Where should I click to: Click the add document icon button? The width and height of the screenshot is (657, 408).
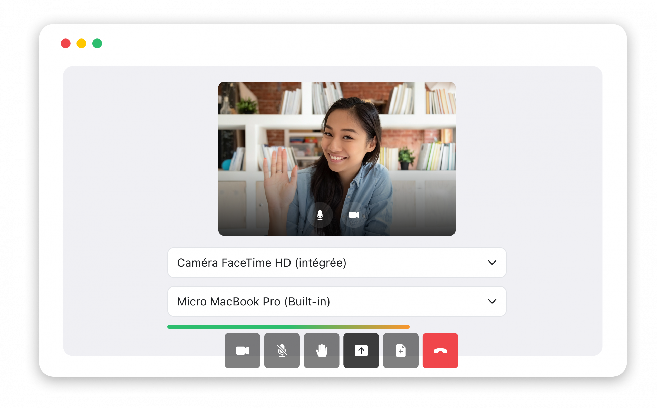[x=401, y=351]
